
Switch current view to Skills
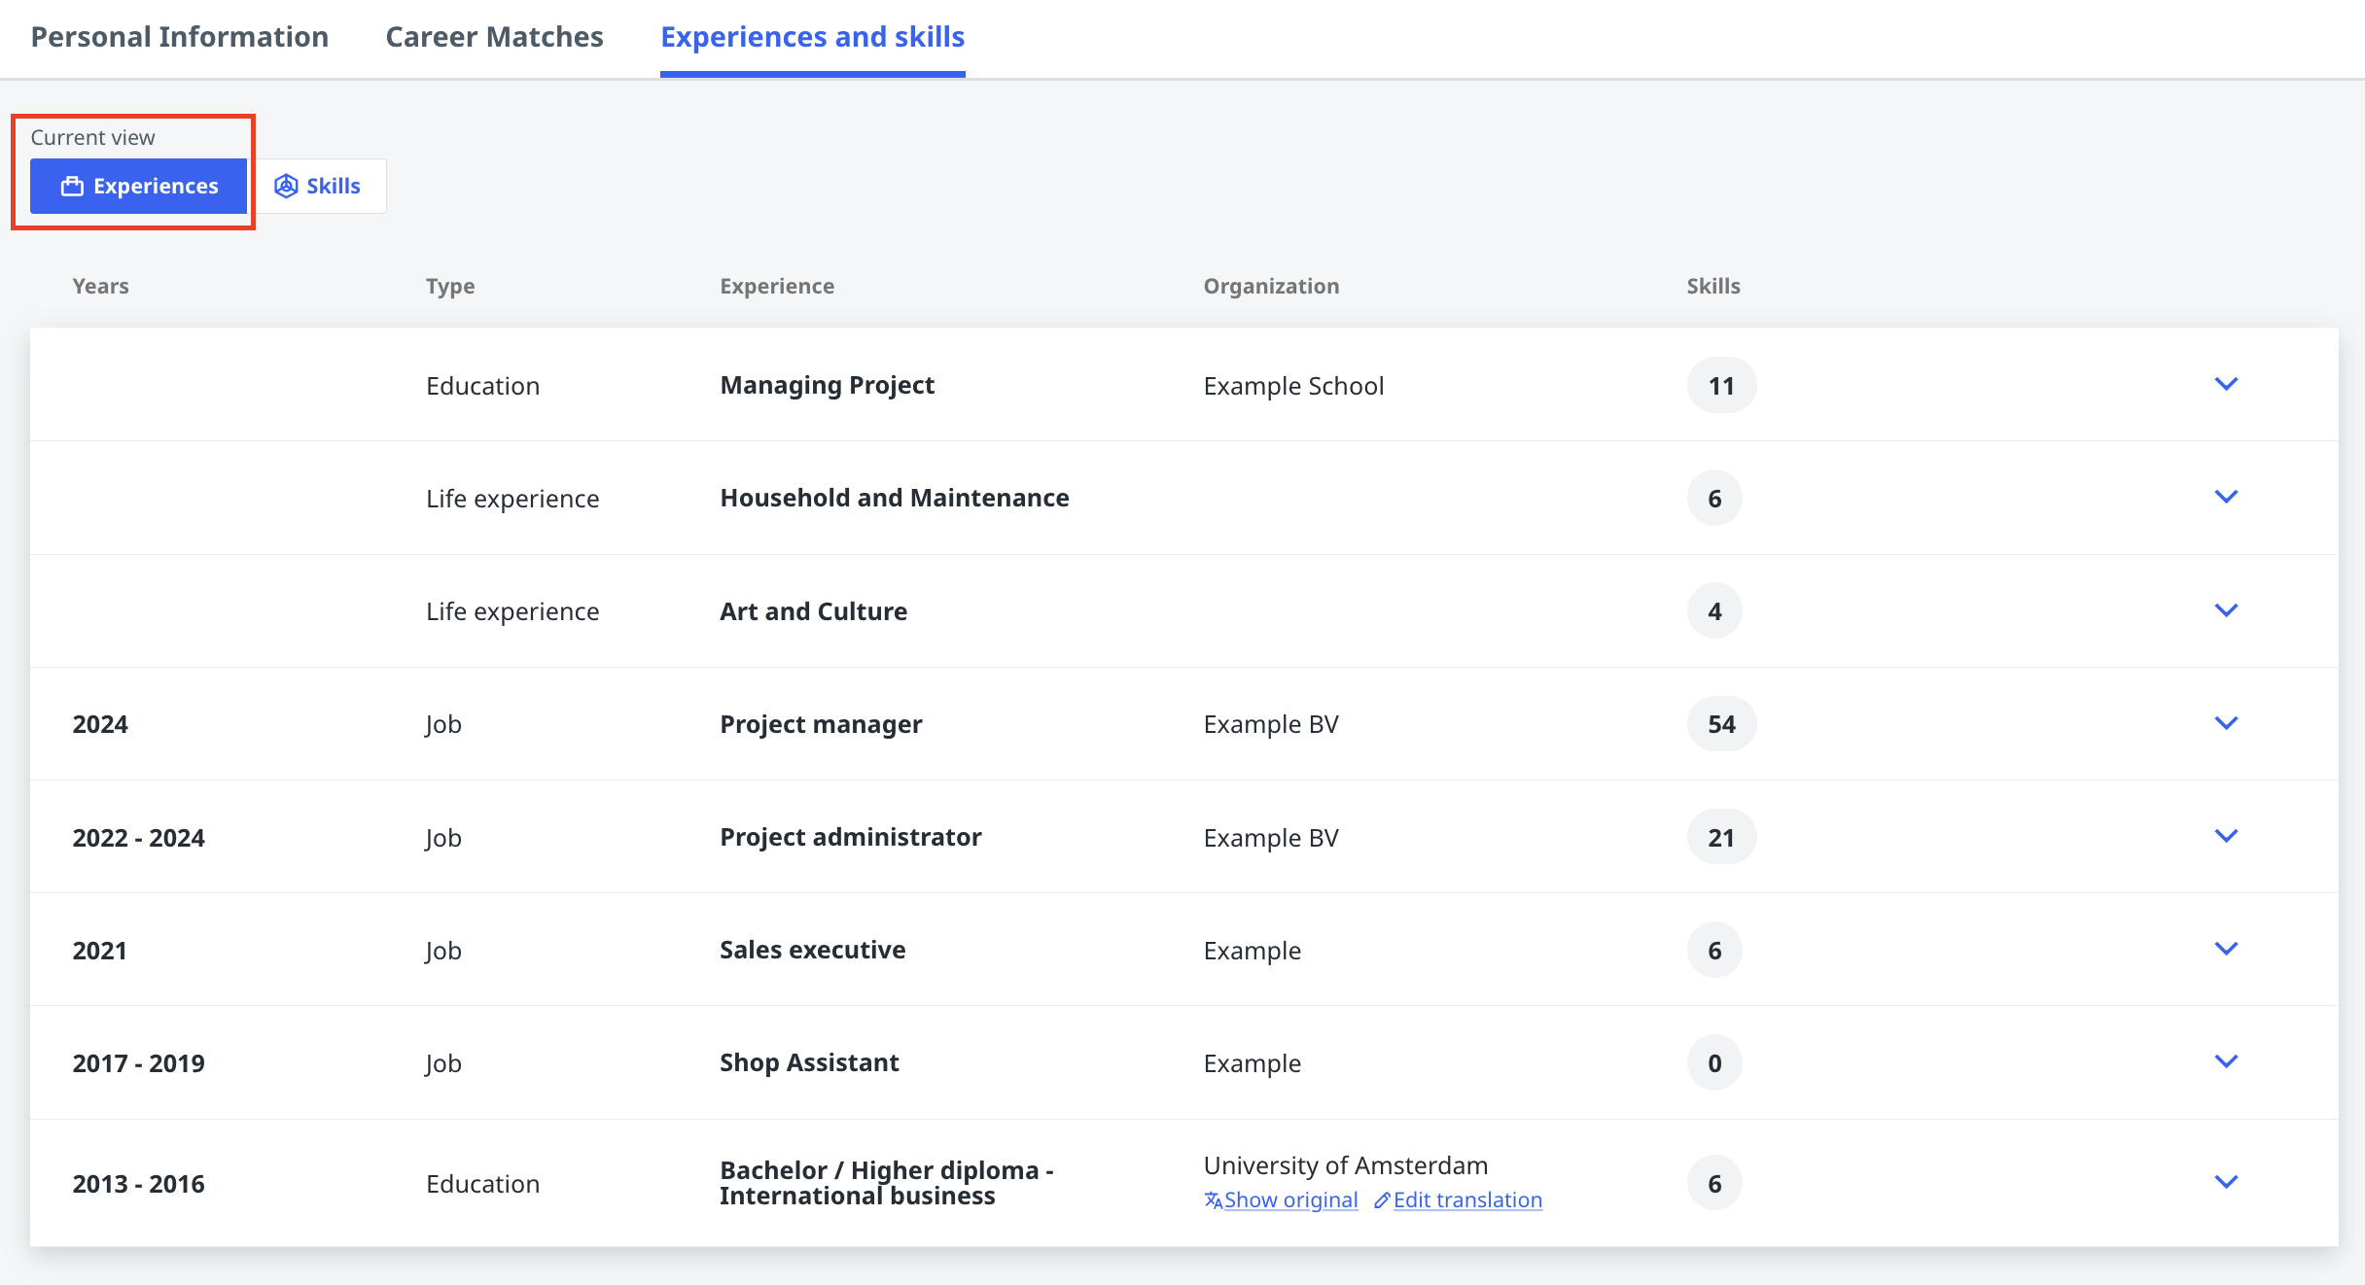click(319, 186)
